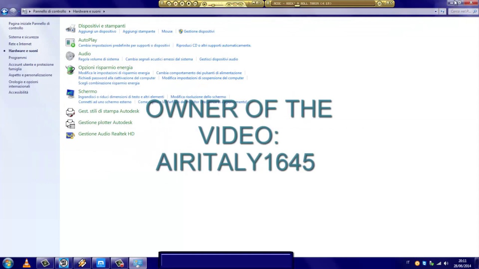The height and width of the screenshot is (269, 479).
Task: Click the Opzioni risparmio energia icon
Action: pos(70,70)
